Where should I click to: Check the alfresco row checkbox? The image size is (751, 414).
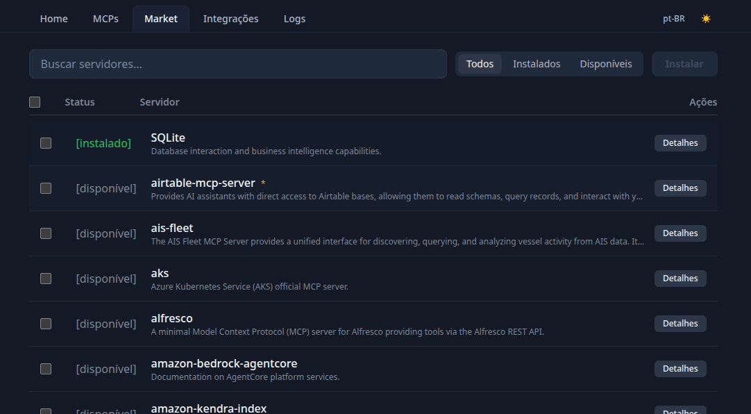click(x=46, y=324)
